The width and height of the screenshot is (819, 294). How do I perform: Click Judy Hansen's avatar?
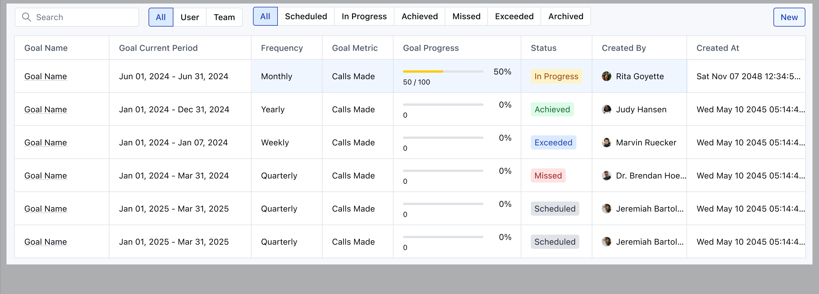606,109
